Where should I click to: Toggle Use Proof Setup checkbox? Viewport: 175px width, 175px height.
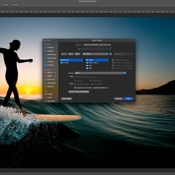[x=75, y=84]
